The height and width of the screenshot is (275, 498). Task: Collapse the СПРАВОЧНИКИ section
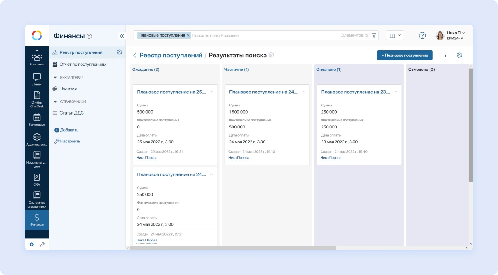click(x=55, y=102)
